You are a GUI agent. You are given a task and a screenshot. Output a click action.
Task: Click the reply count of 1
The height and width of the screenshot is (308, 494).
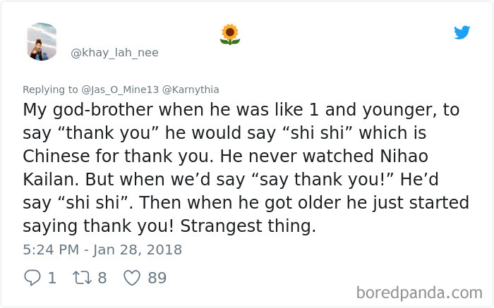(x=52, y=278)
